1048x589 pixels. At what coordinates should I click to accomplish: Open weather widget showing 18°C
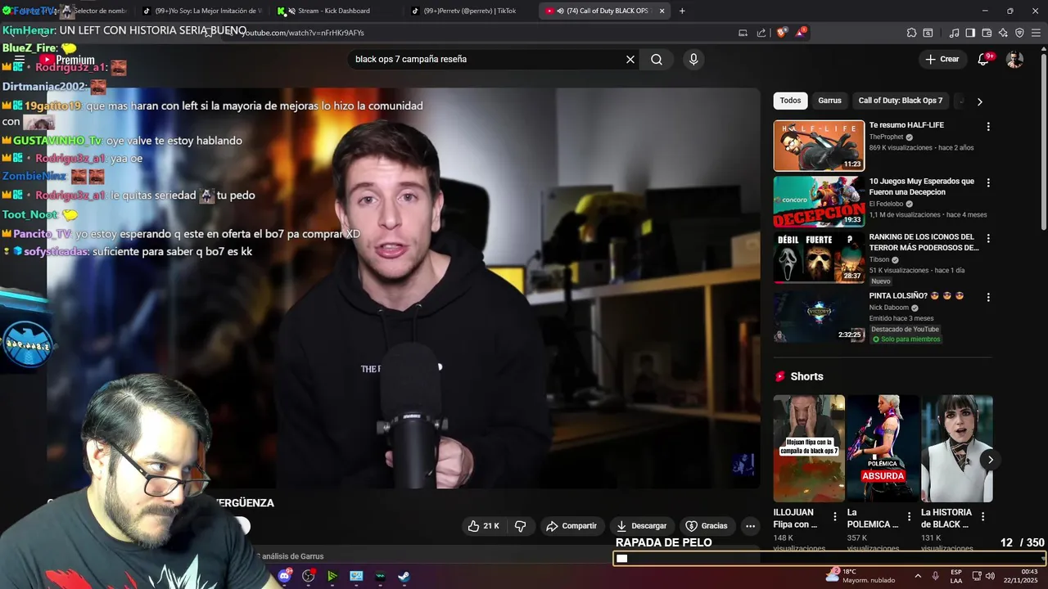[x=860, y=576]
